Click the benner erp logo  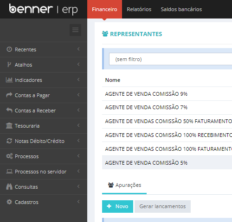click(x=43, y=9)
